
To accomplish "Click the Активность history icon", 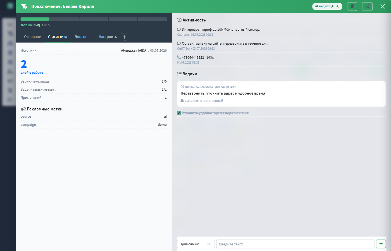I will (179, 20).
